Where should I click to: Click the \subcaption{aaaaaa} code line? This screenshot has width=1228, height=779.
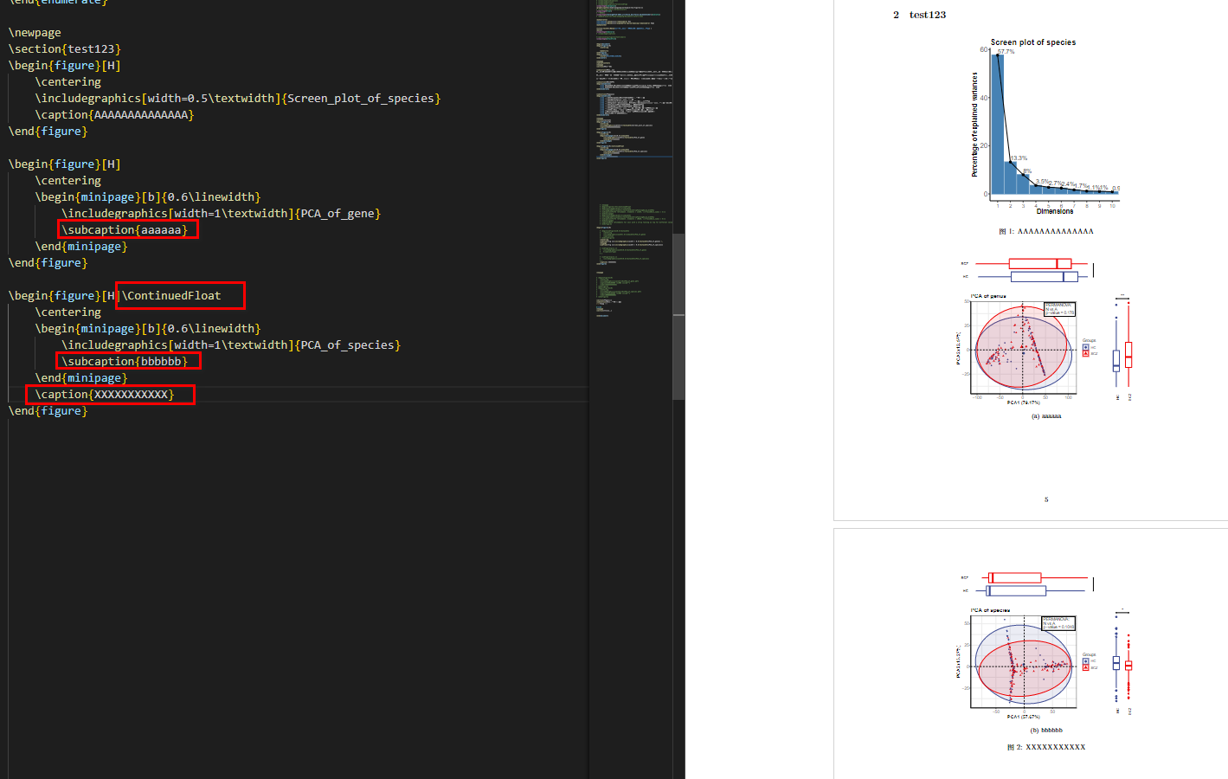(x=125, y=229)
